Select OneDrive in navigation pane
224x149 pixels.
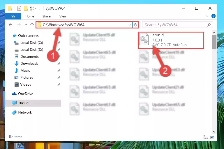[x=26, y=94]
